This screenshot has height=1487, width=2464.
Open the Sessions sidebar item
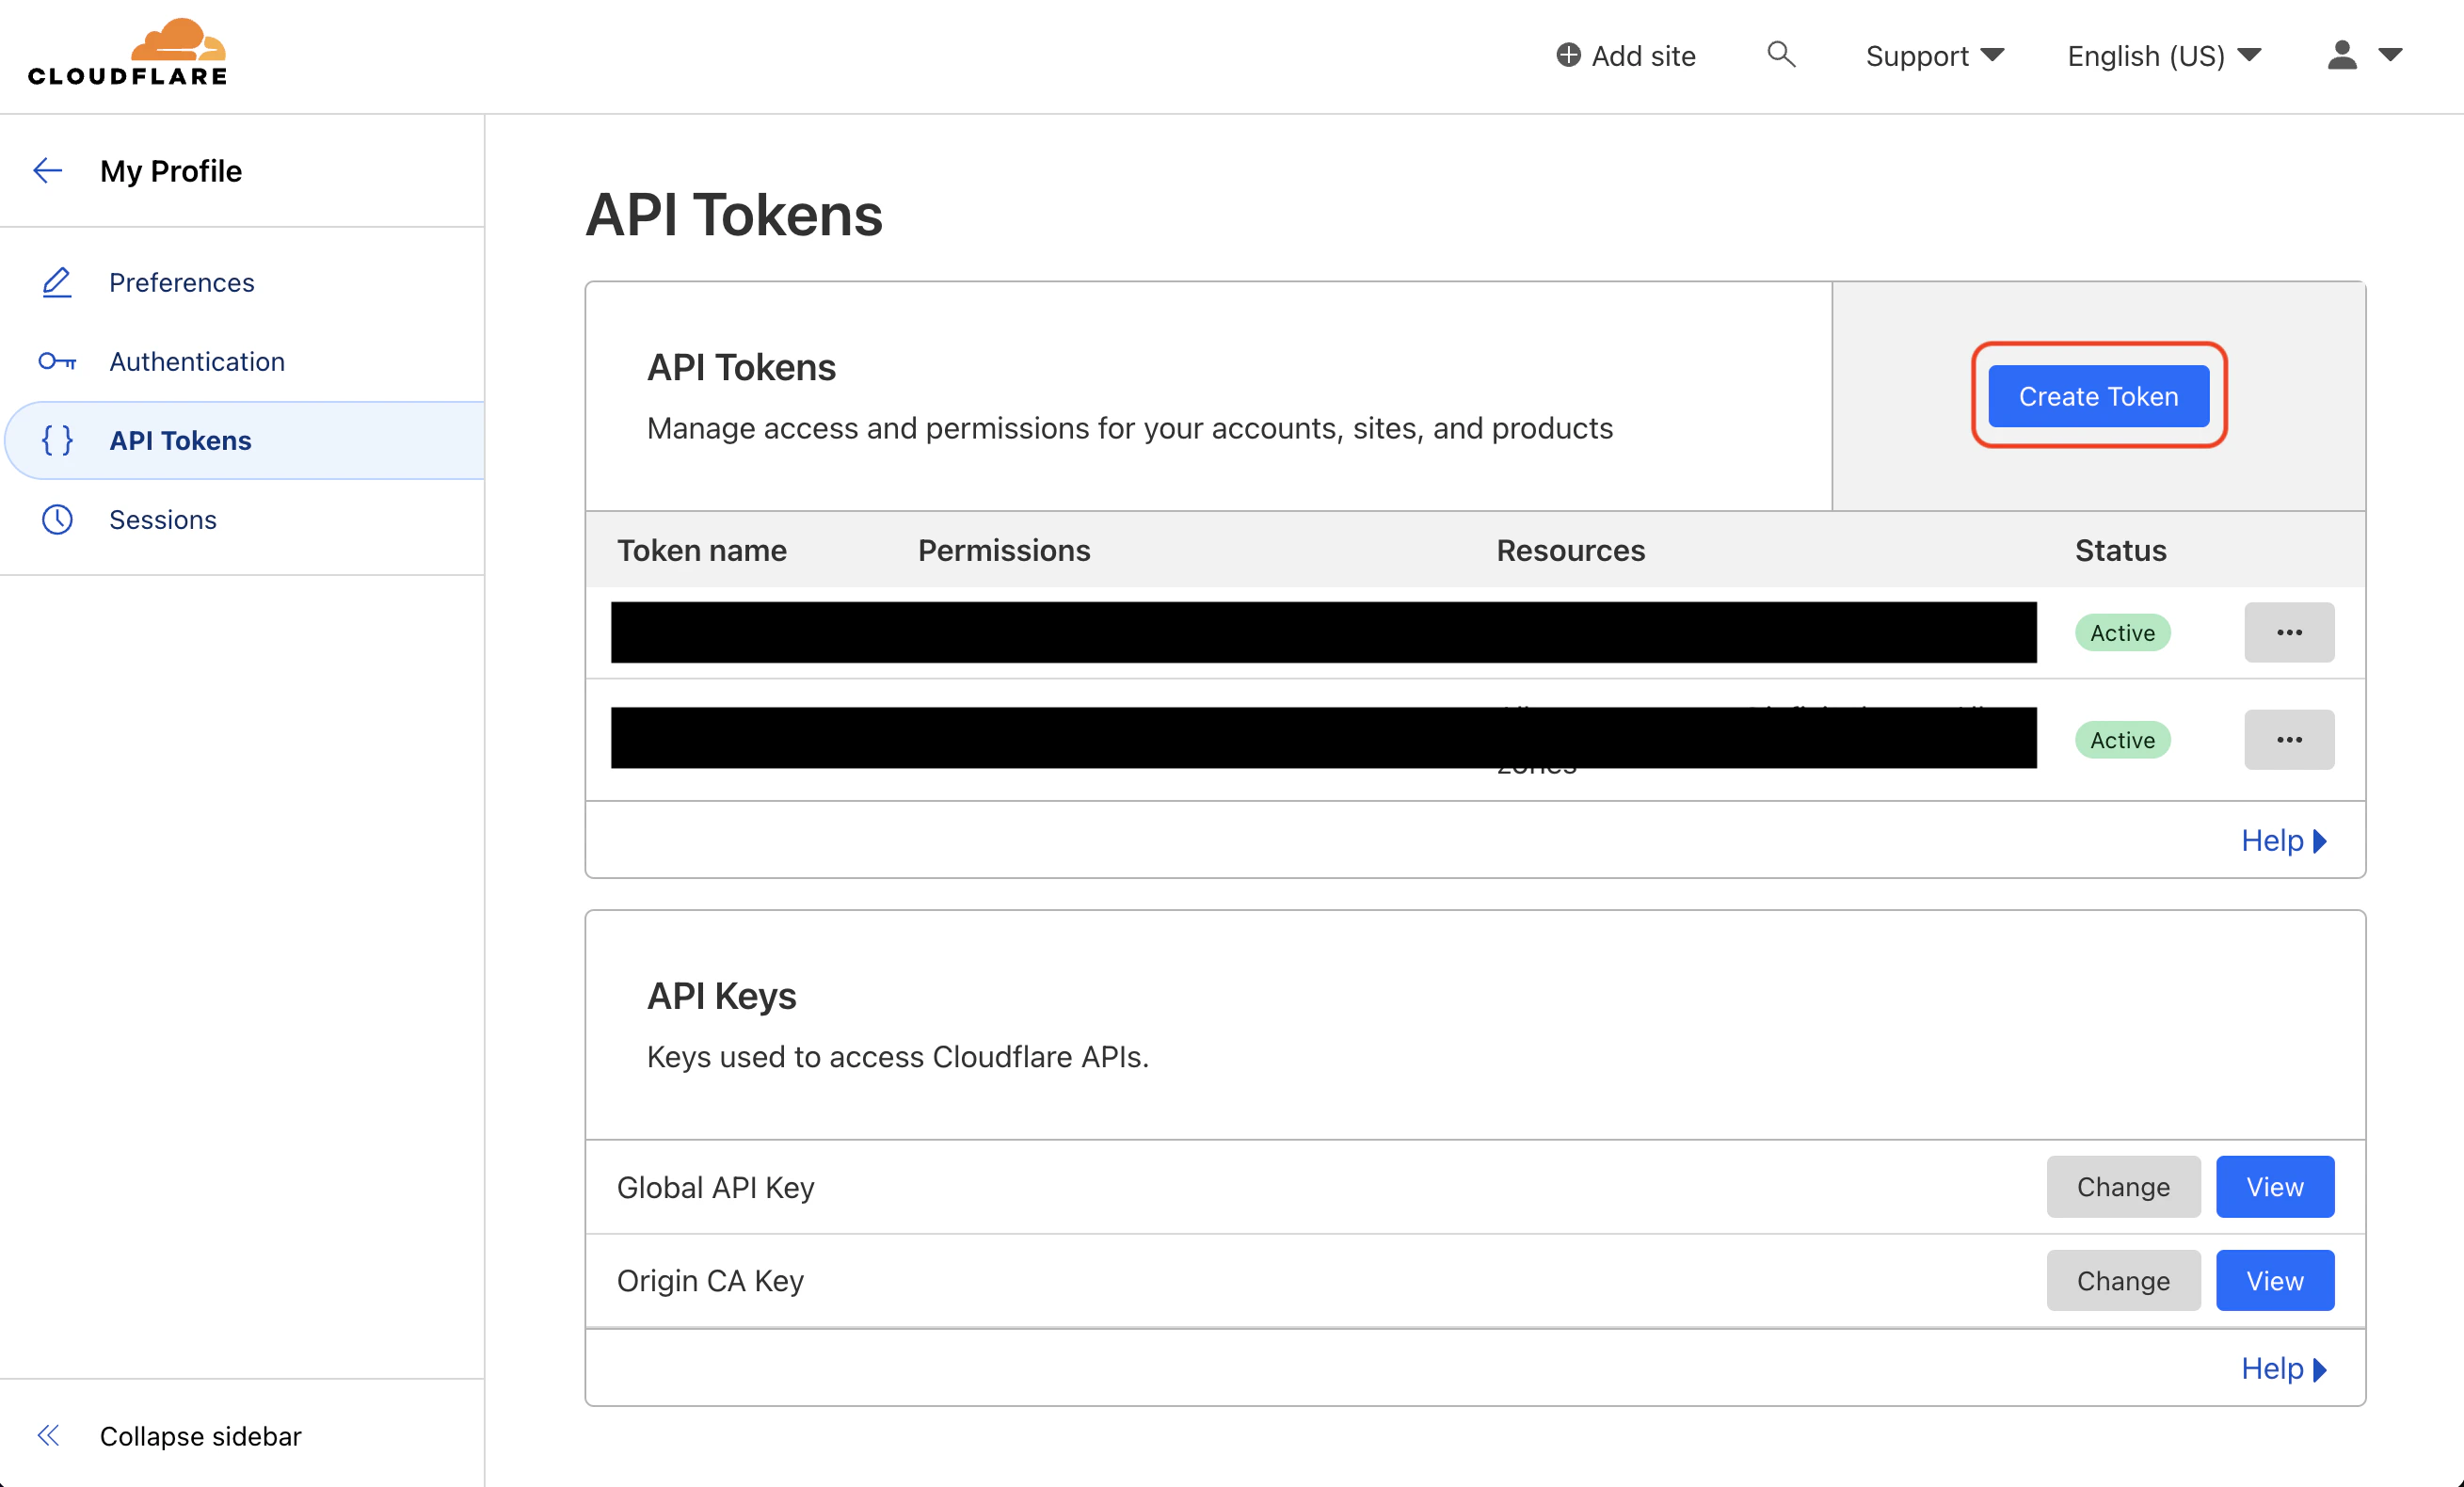243,519
